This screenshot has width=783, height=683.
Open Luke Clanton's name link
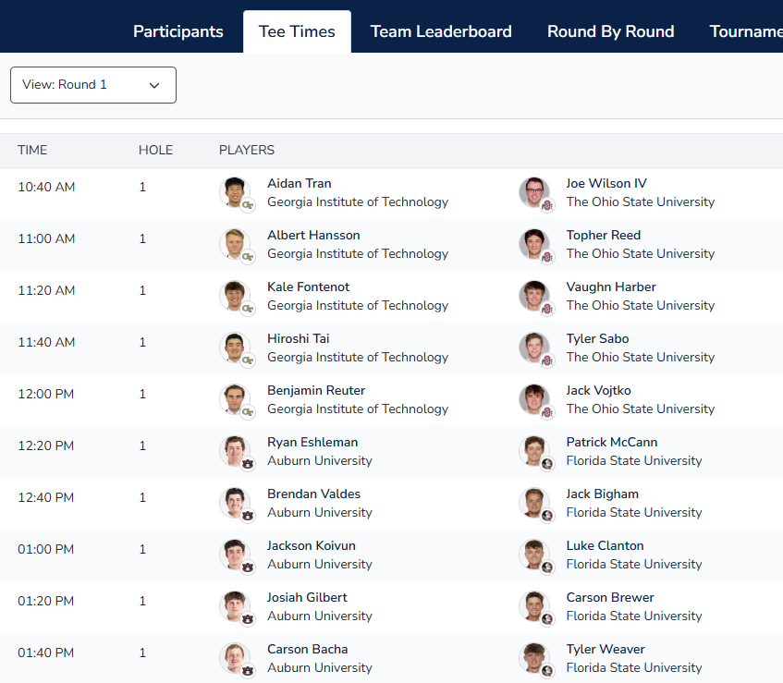[605, 545]
